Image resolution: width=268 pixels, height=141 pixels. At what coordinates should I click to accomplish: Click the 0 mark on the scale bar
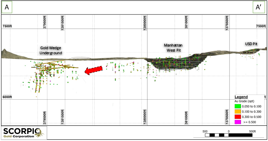[x=229, y=131]
